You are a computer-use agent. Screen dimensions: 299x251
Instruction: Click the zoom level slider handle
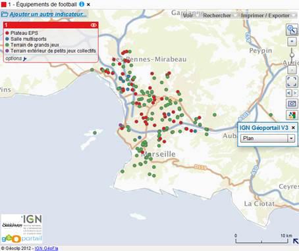pos(292,55)
